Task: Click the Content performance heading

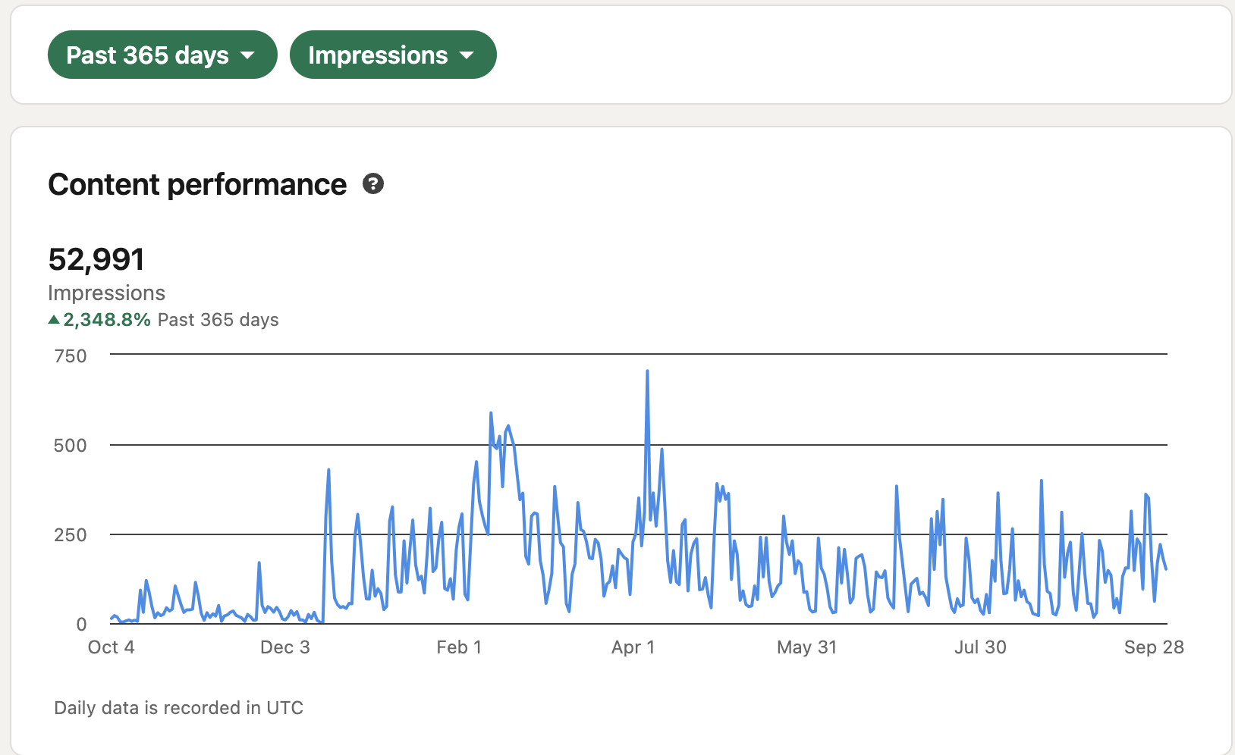Action: click(197, 184)
